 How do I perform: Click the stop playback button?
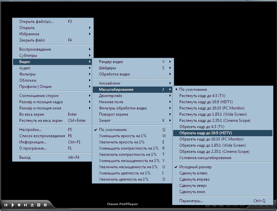pyautogui.click(x=19, y=205)
